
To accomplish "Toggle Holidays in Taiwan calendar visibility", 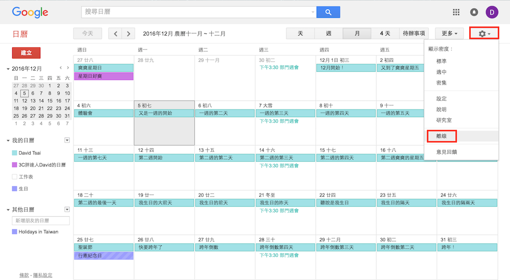I will [x=14, y=232].
